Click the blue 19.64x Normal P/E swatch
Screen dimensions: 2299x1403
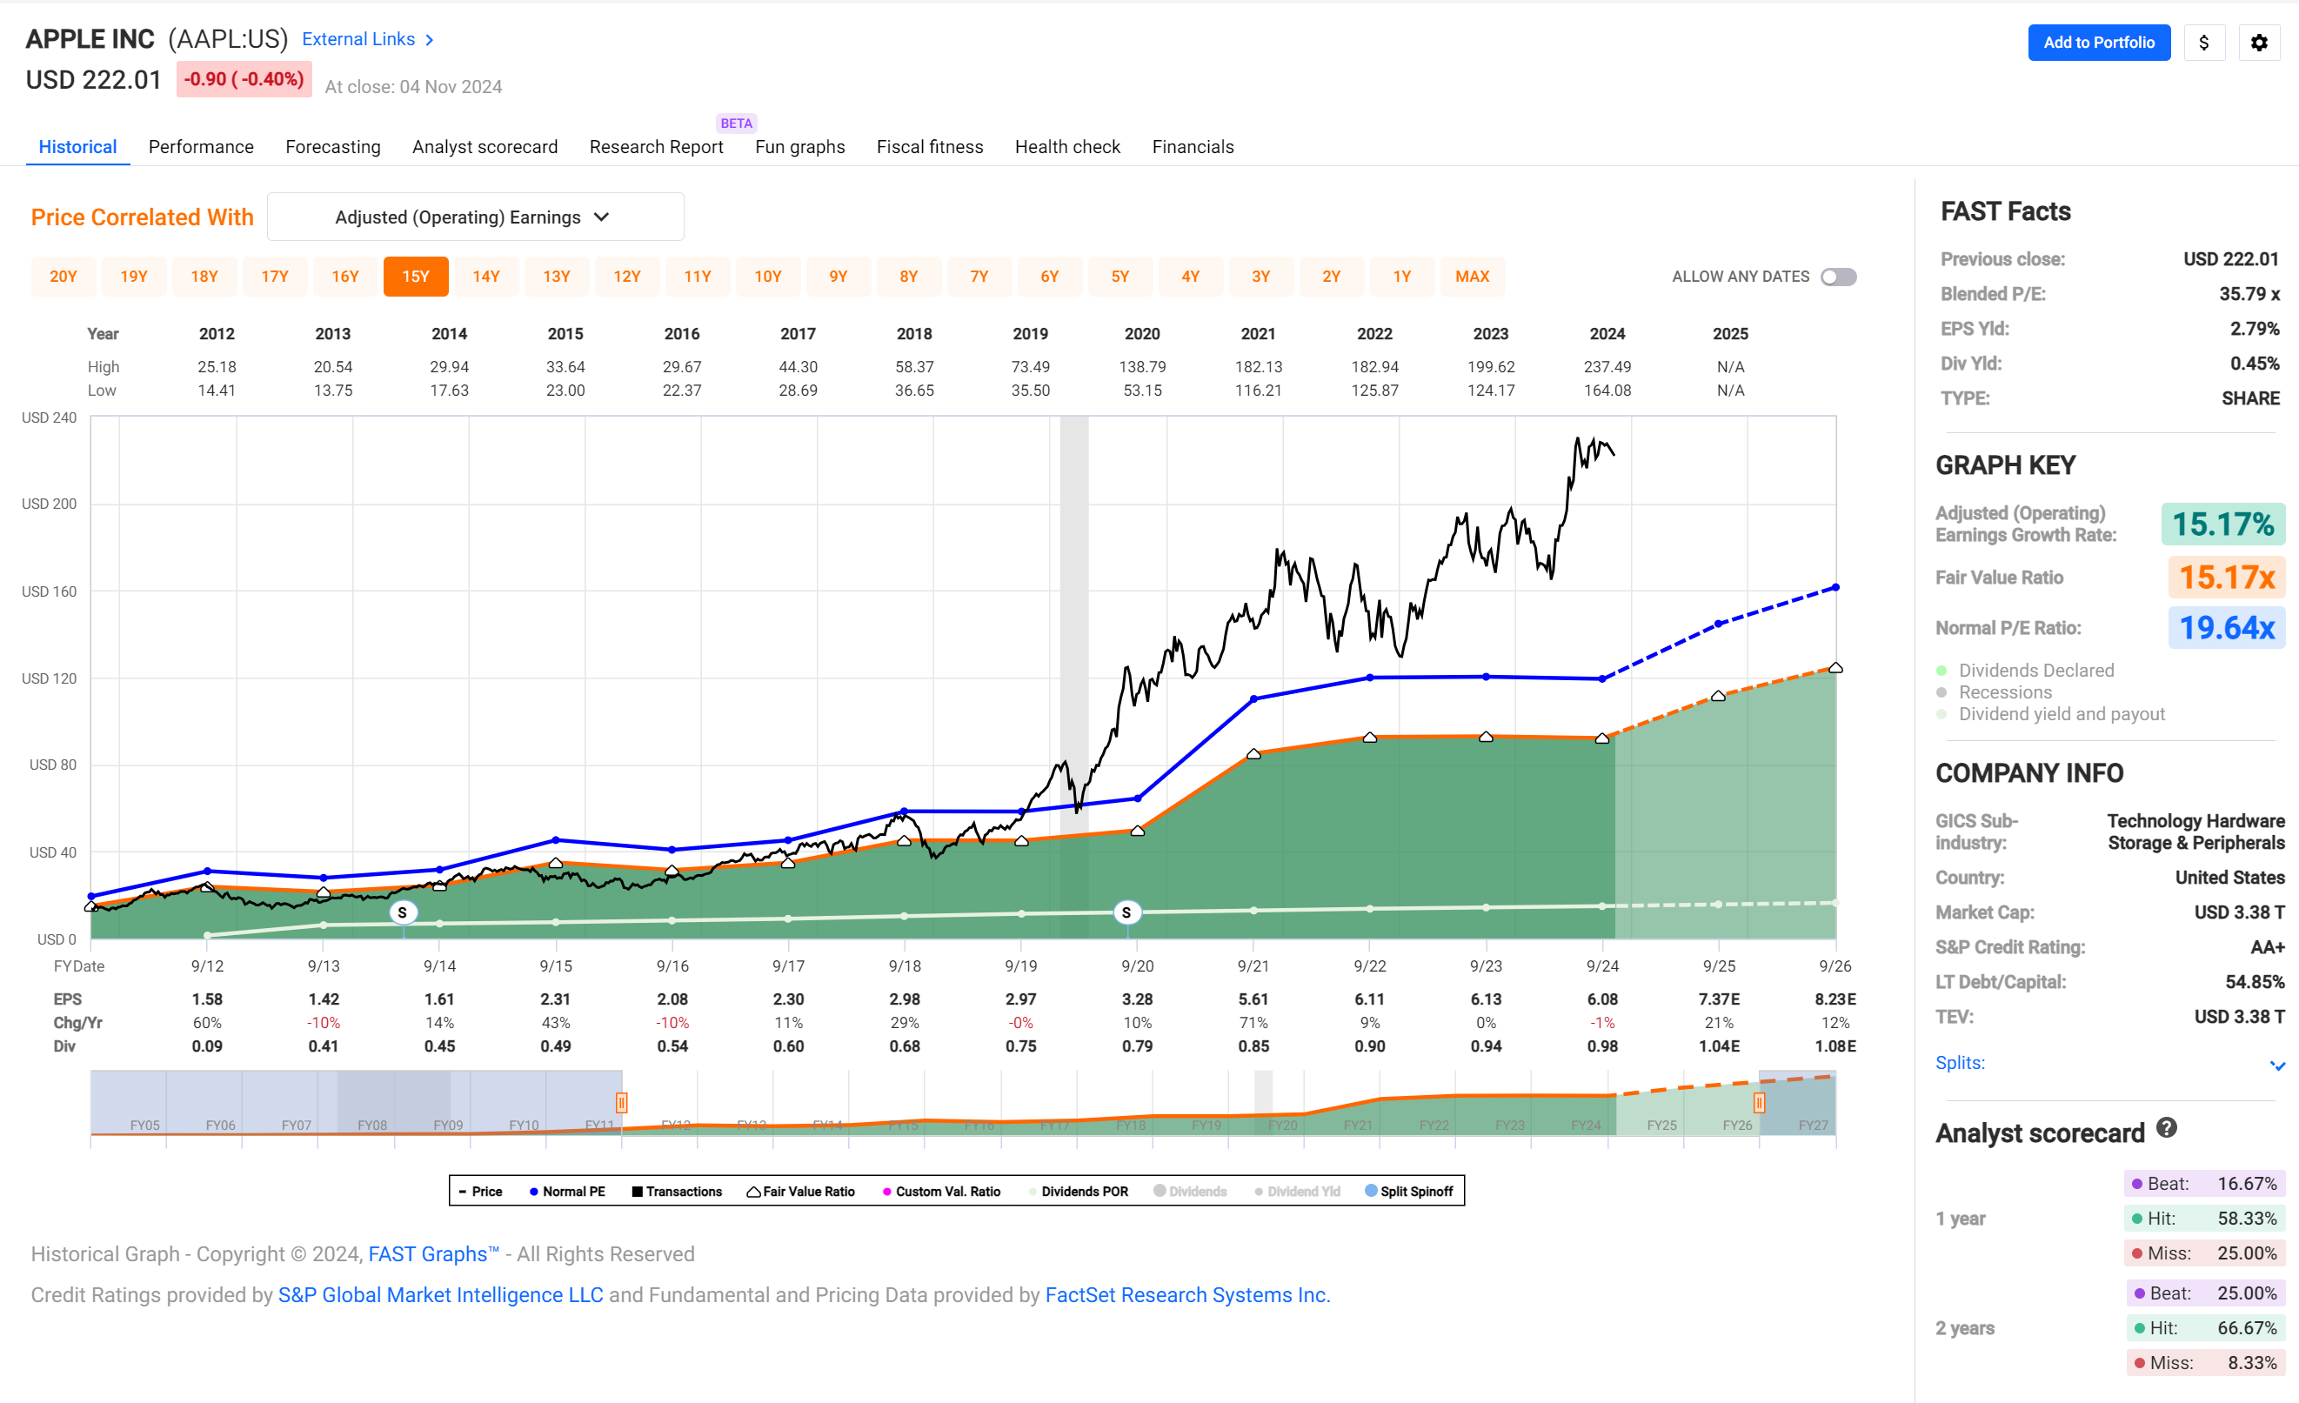point(2226,628)
